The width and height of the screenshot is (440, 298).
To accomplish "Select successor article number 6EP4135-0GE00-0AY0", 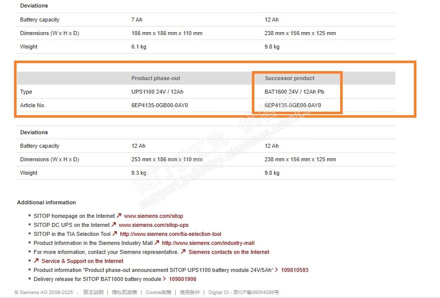I will (x=292, y=105).
